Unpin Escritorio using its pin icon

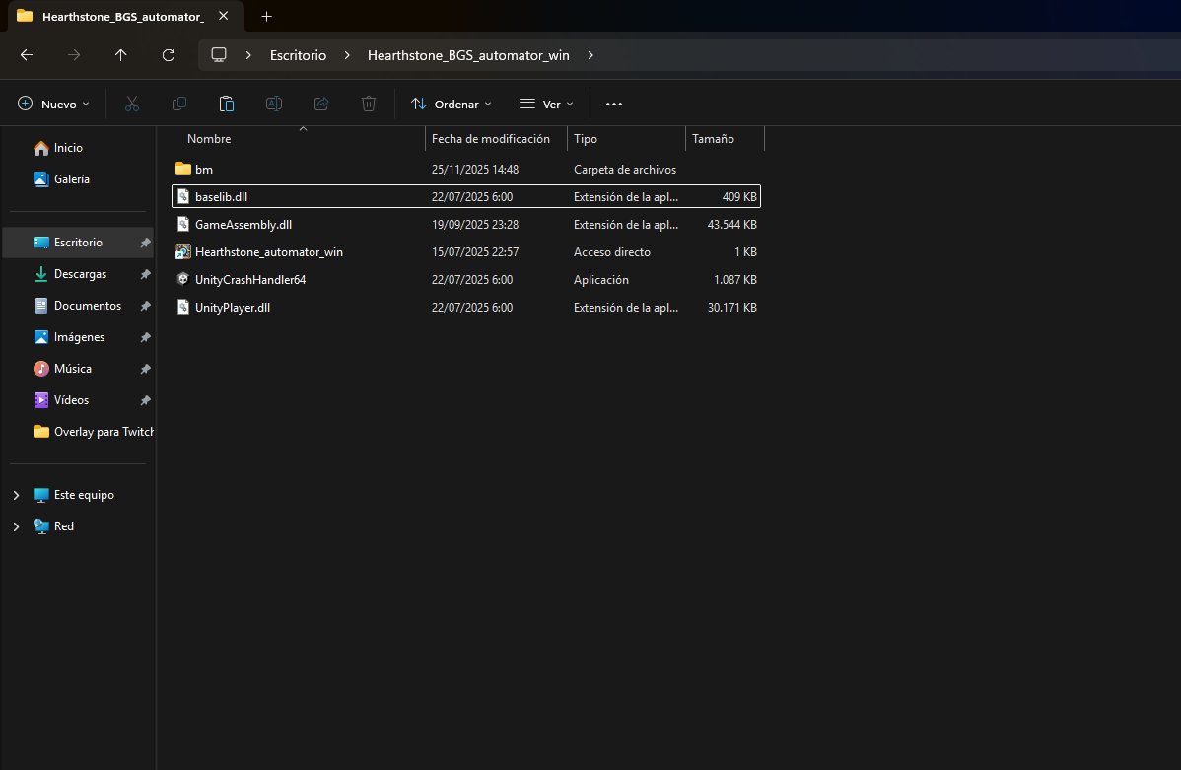point(145,243)
